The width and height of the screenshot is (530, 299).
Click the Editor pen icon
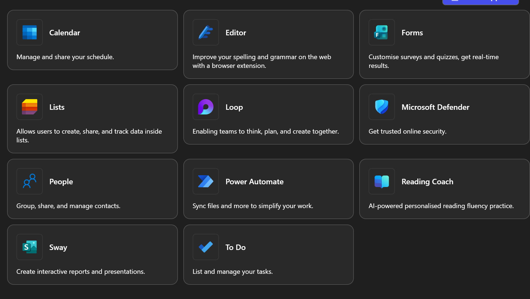click(x=206, y=32)
